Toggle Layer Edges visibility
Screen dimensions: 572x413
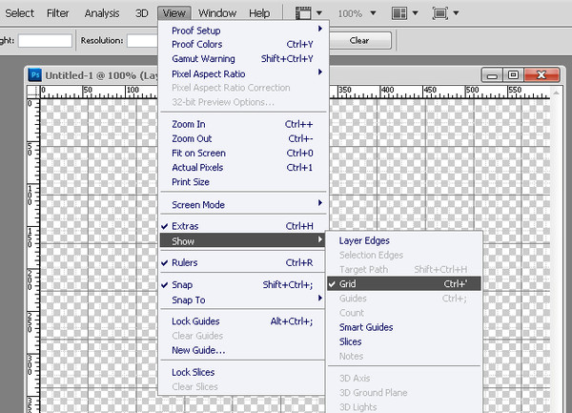point(404,240)
